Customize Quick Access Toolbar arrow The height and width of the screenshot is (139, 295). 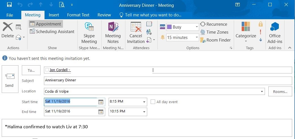(x=72, y=5)
